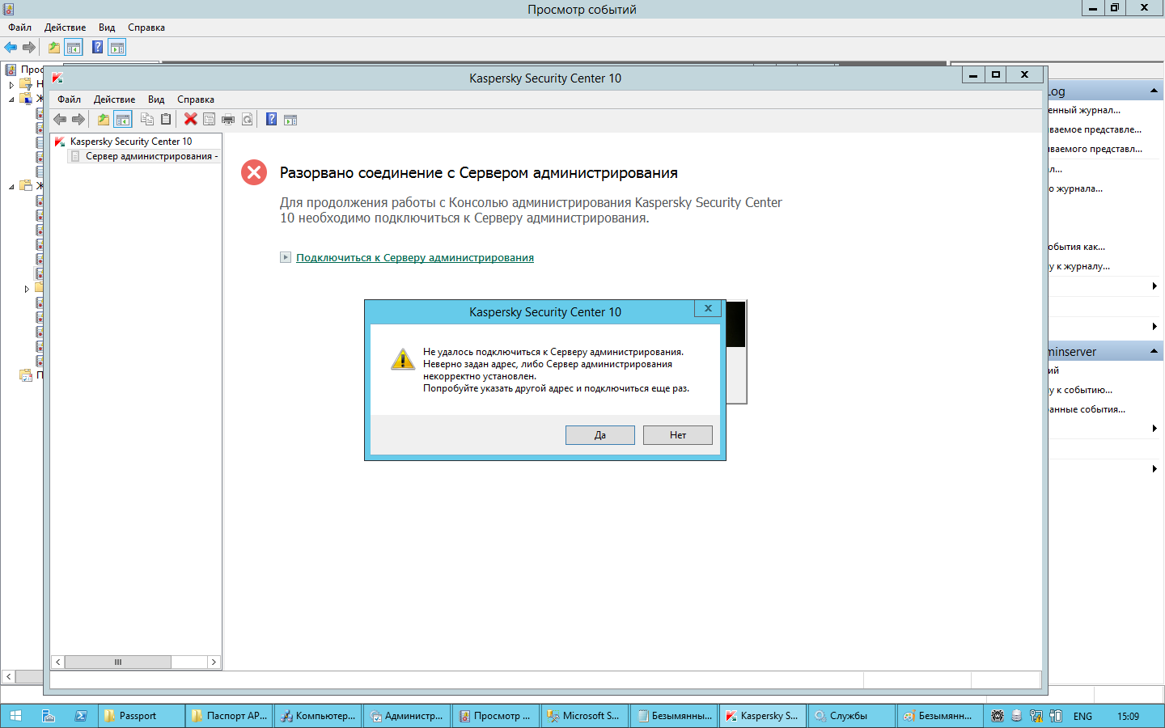Click the Help icon in Просмотр событий toolbar
This screenshot has width=1165, height=728.
(x=98, y=48)
